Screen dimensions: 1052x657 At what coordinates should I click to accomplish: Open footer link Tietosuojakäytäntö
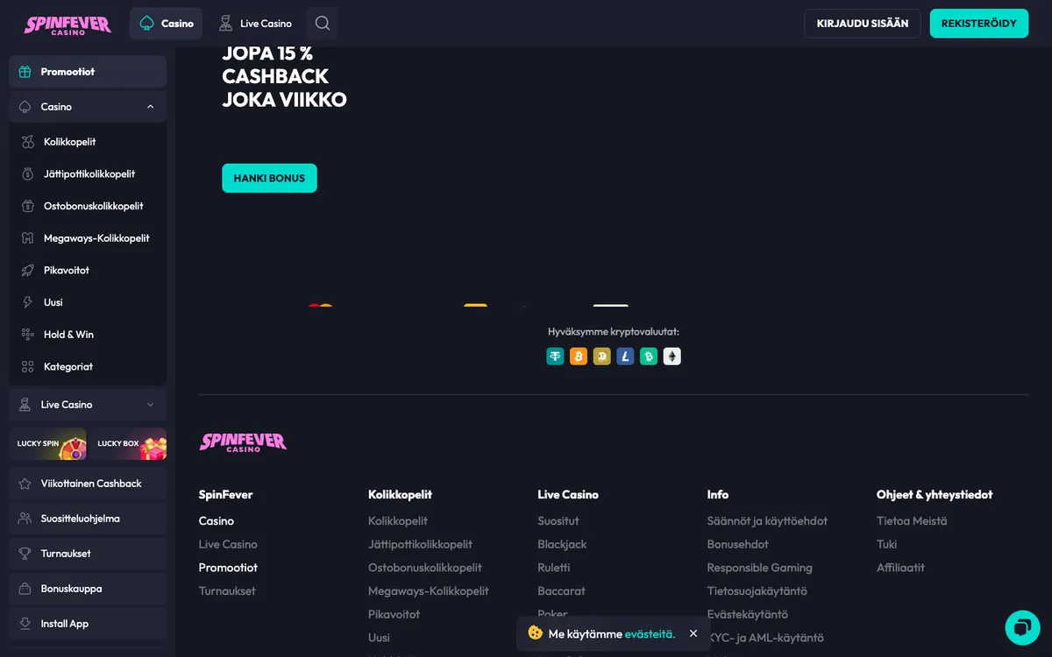(x=757, y=591)
